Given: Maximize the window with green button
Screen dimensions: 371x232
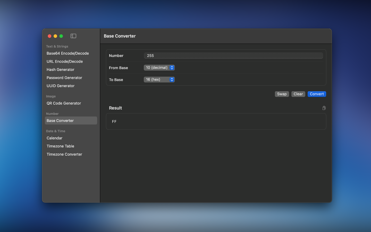Looking at the screenshot, I should (61, 36).
